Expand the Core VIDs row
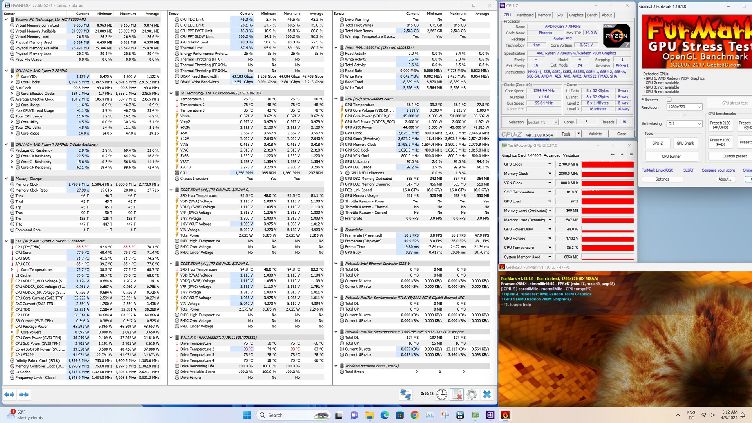752x423 pixels. tap(12, 77)
